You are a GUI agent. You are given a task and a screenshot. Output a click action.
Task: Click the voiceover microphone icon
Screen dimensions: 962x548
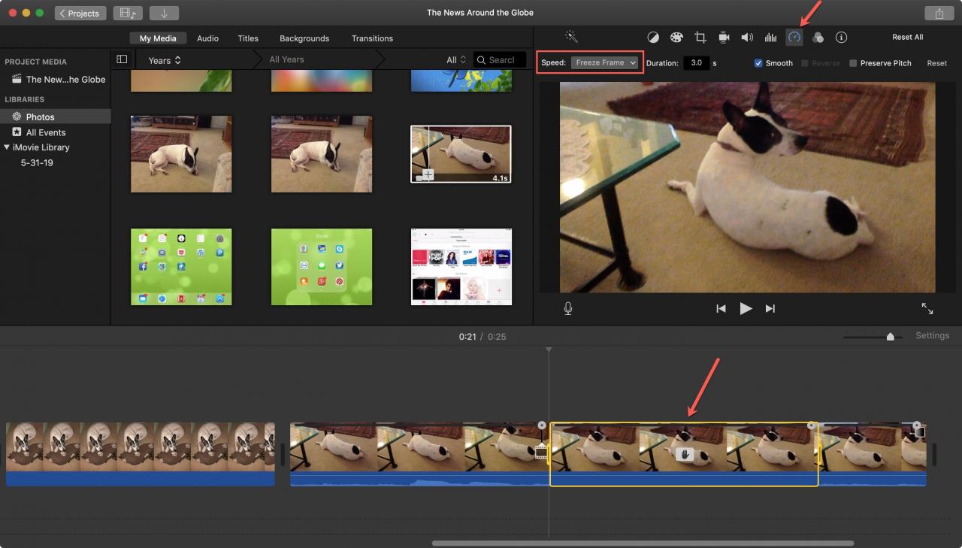tap(568, 308)
